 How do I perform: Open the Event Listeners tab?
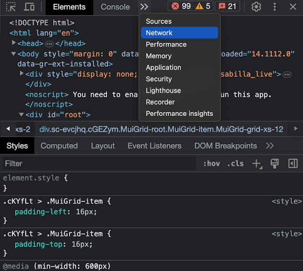[155, 146]
